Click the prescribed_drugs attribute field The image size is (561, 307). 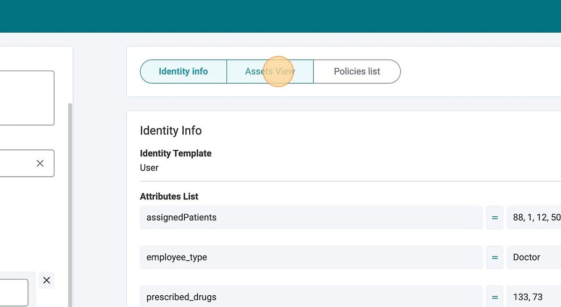coord(311,297)
